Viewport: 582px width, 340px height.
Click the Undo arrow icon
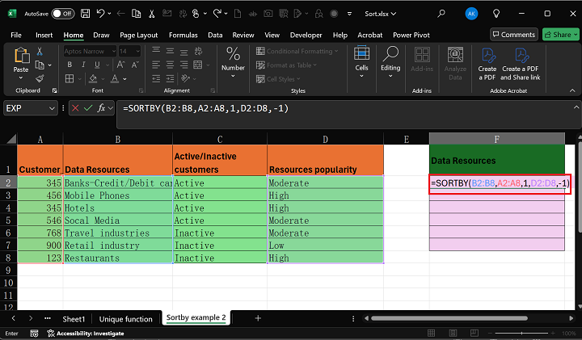point(100,14)
